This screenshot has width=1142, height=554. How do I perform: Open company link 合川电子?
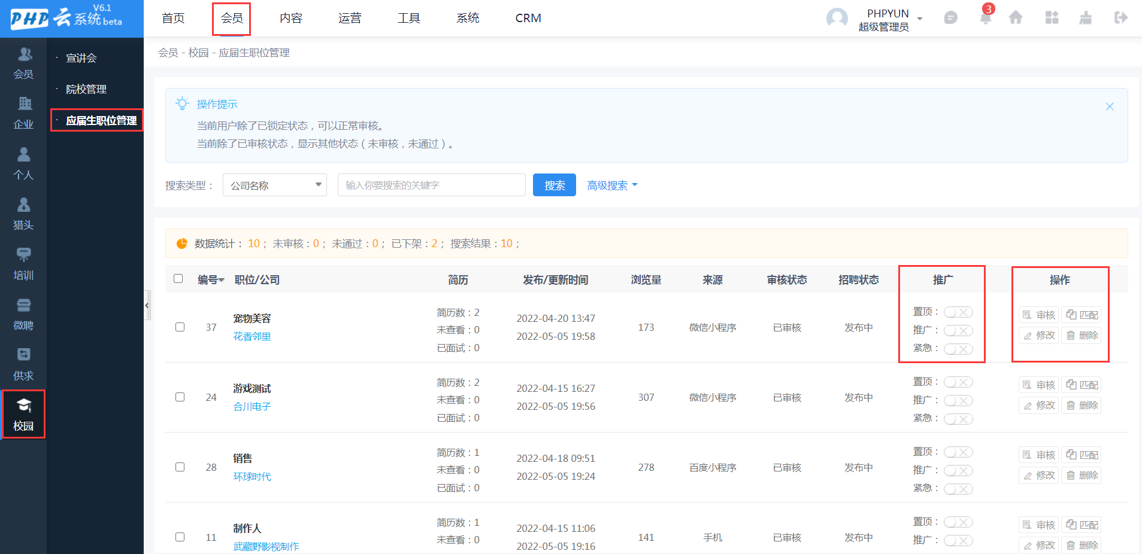[252, 406]
